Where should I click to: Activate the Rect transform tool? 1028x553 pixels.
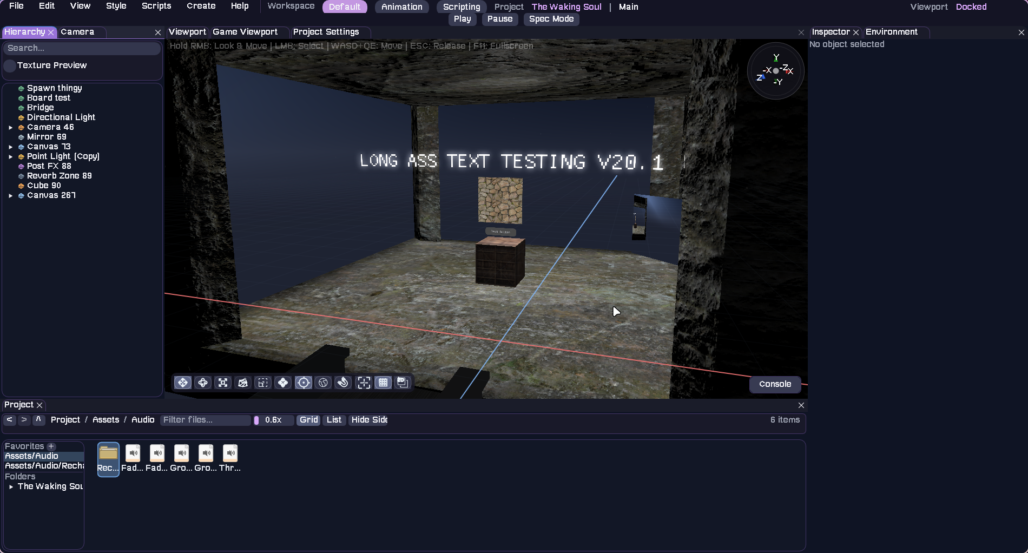coord(263,383)
